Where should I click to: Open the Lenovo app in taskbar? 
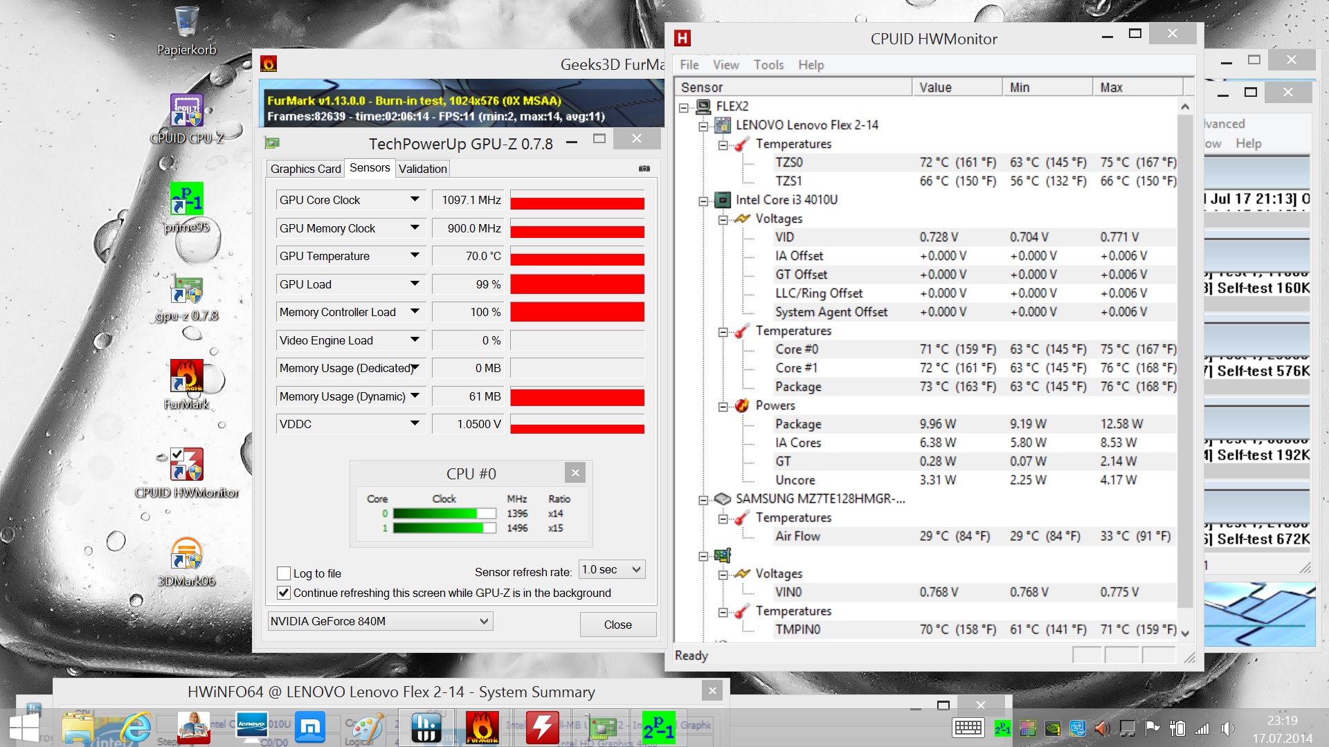point(252,728)
